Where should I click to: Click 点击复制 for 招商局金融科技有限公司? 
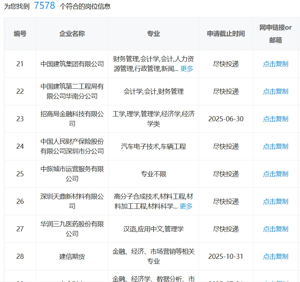coord(275,119)
